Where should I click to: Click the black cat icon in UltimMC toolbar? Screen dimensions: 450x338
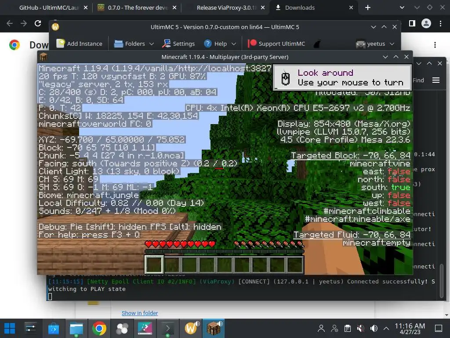tap(317, 44)
